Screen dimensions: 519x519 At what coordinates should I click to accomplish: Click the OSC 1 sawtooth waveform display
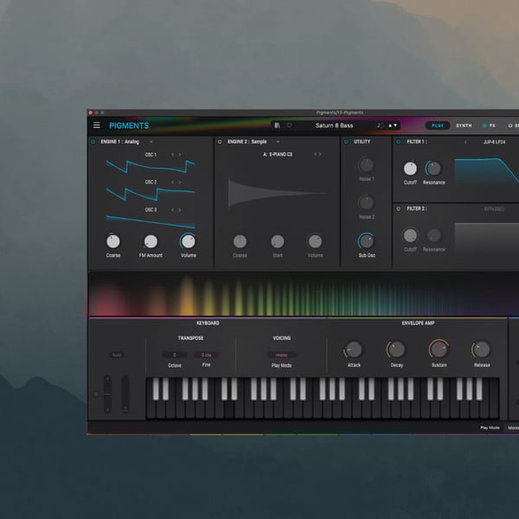click(x=151, y=166)
